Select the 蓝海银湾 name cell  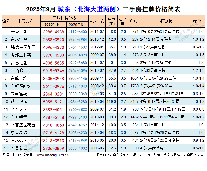pos(25,102)
